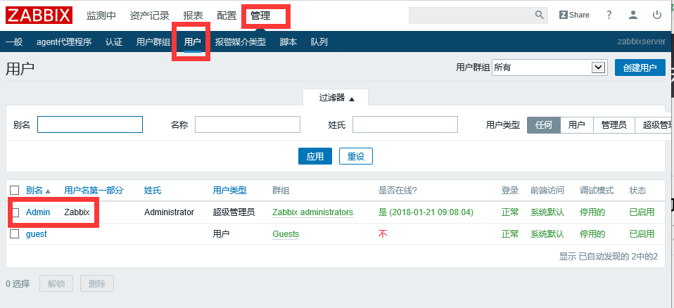Open the 监测中 menu
The image size is (674, 308).
(x=101, y=16)
